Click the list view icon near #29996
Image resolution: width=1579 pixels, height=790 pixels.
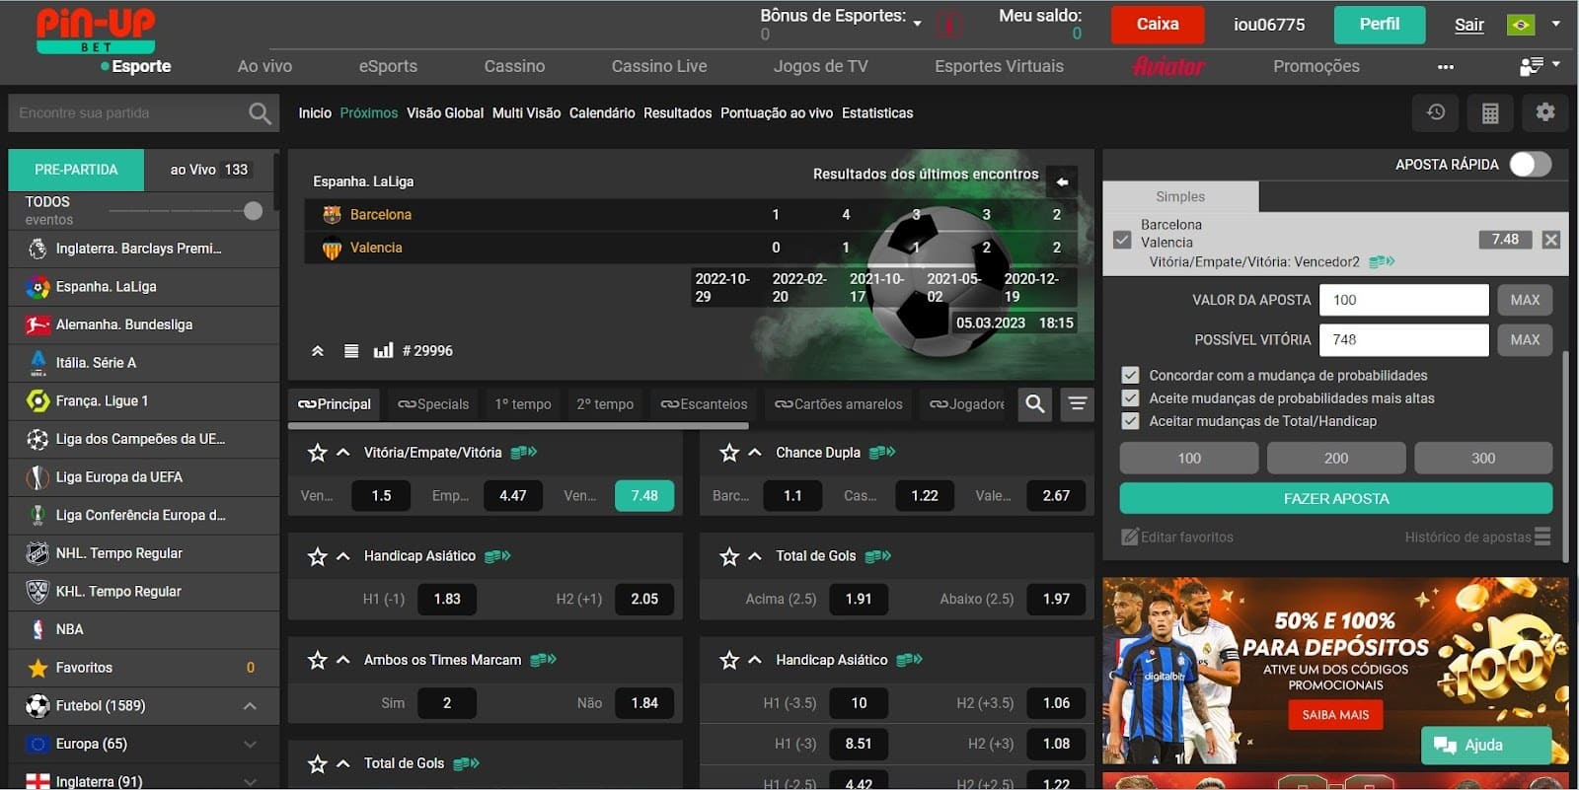pos(350,350)
